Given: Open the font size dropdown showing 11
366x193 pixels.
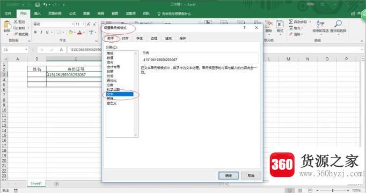Looking at the screenshot, I should 84,24.
